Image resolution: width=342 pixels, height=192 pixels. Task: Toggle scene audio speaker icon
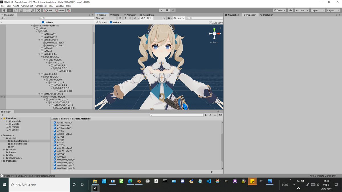130,18
